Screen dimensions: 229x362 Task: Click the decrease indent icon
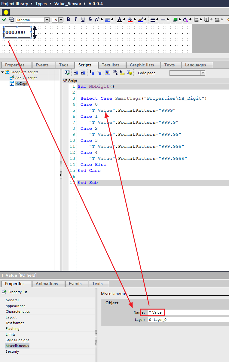(x=83, y=73)
